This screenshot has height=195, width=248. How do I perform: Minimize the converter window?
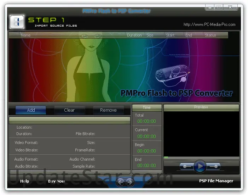210,7
